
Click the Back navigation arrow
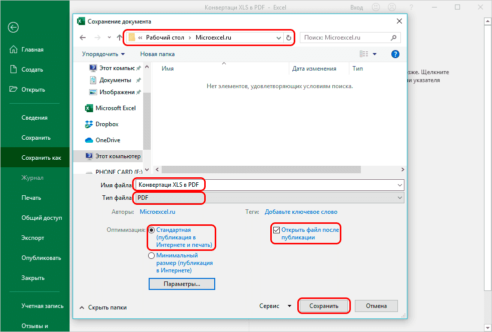[83, 38]
